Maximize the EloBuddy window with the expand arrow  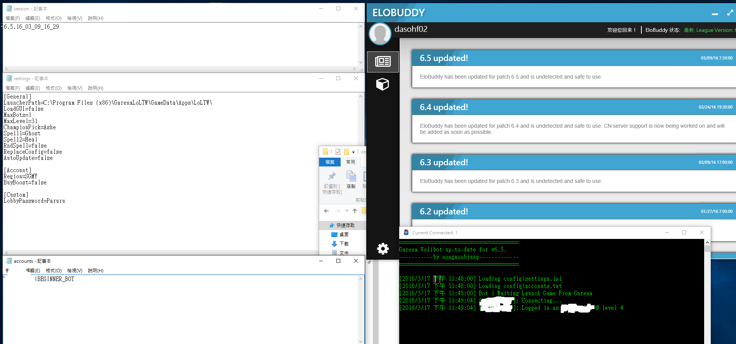click(730, 13)
